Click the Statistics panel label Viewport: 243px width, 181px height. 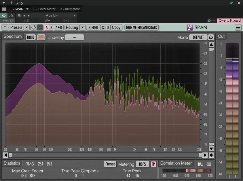[x=12, y=163]
